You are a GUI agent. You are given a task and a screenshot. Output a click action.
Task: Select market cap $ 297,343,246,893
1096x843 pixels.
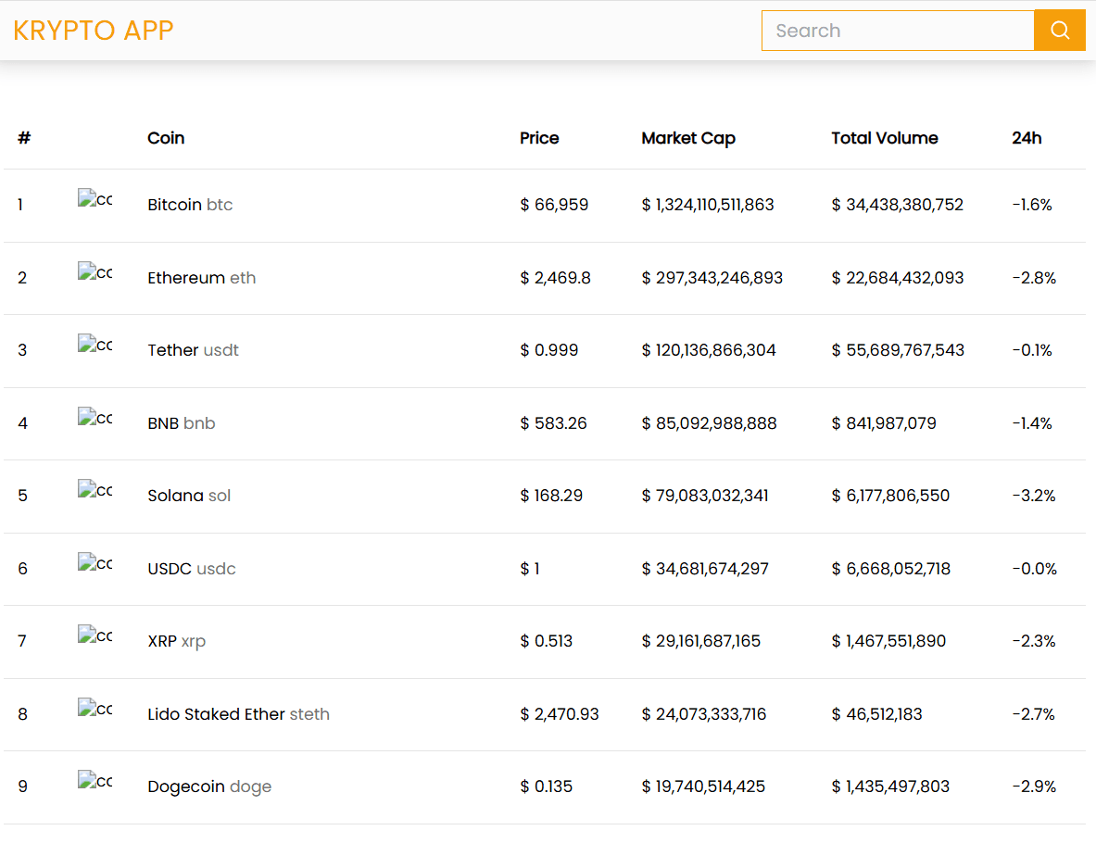click(712, 278)
